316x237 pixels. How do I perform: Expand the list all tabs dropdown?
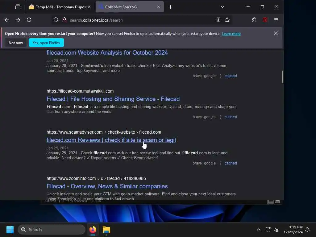coord(222,7)
